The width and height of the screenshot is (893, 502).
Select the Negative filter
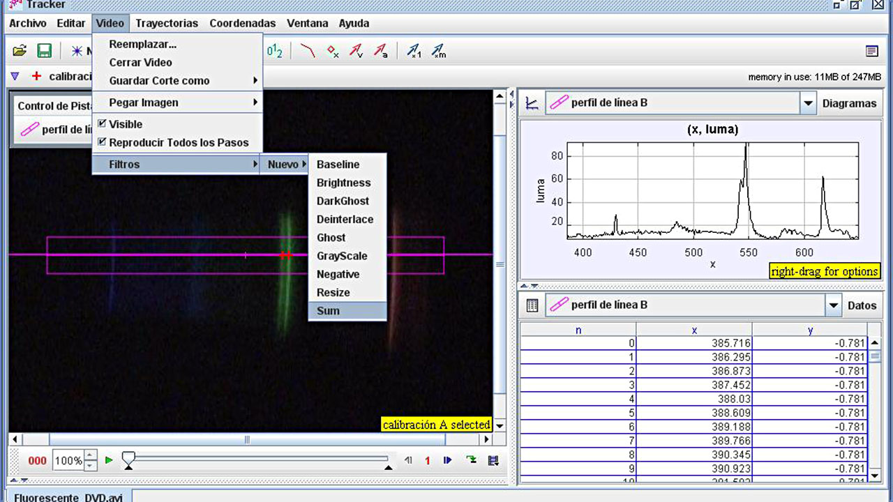[x=347, y=274]
